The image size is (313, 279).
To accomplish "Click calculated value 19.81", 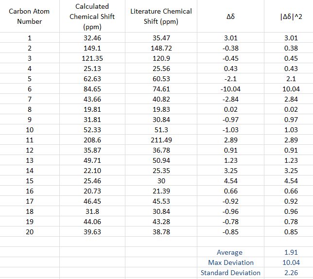I will pos(92,109).
